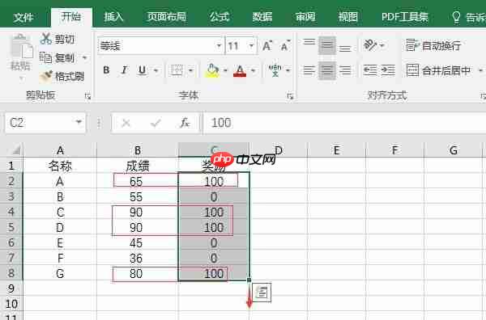
Task: Select the Format Painter brush
Action: click(x=46, y=76)
